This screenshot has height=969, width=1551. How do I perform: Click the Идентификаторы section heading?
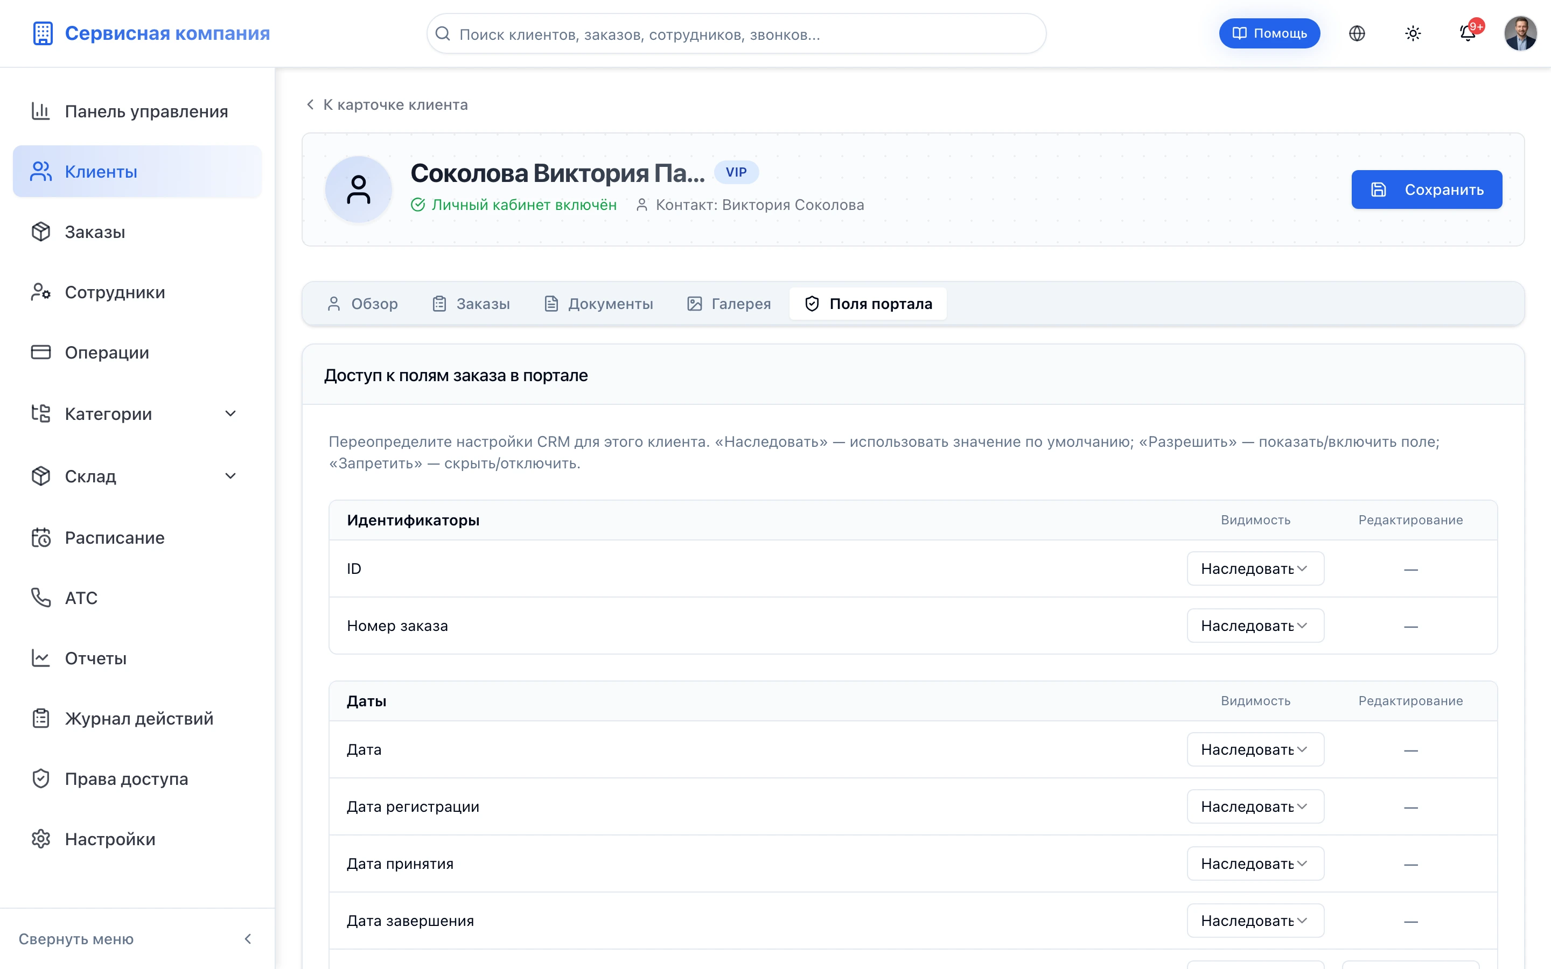[413, 519]
